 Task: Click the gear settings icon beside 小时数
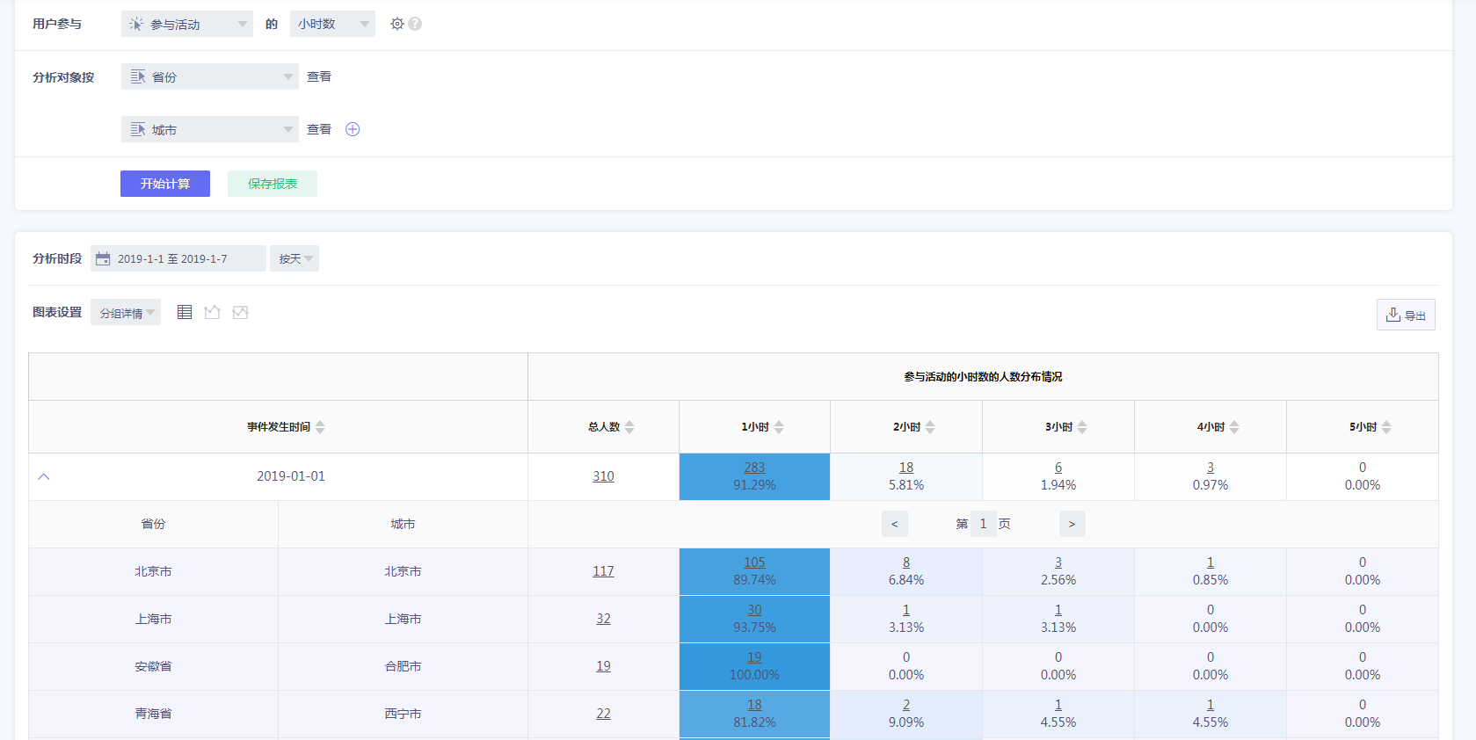[x=397, y=24]
